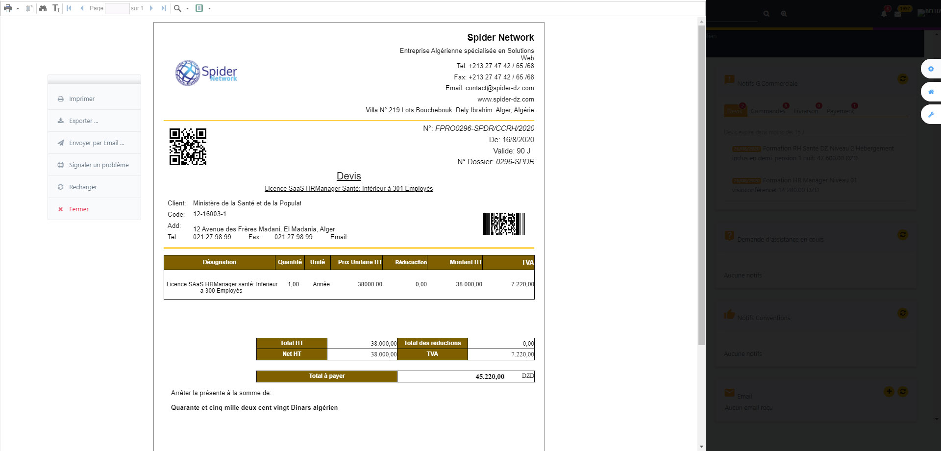The width and height of the screenshot is (941, 451).
Task: Switch to Devis tab in background panel
Action: 735,111
